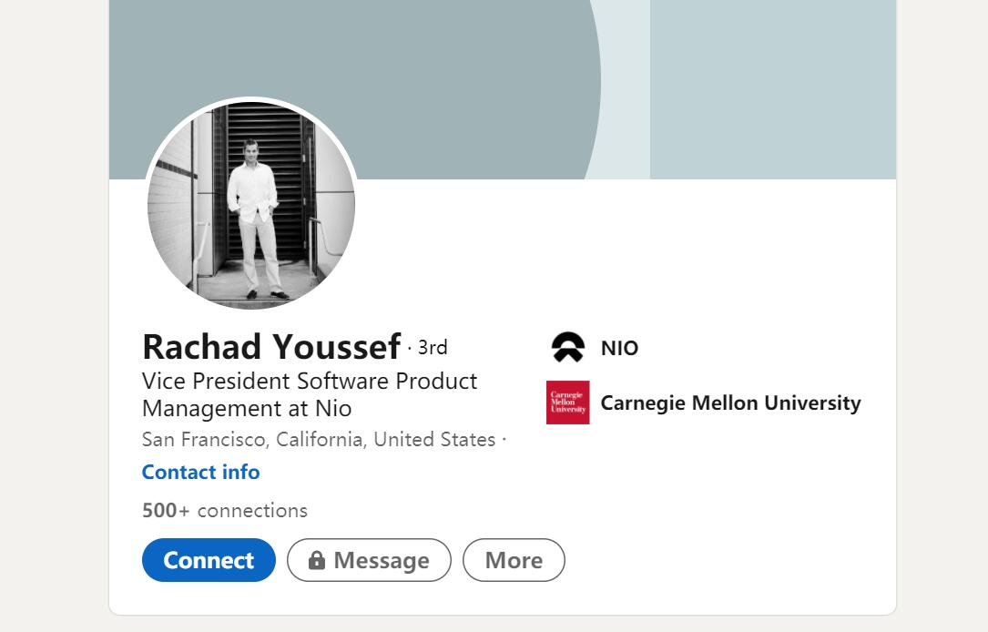Click the Carnegie Mellon University logo
Image resolution: width=988 pixels, height=632 pixels.
568,403
